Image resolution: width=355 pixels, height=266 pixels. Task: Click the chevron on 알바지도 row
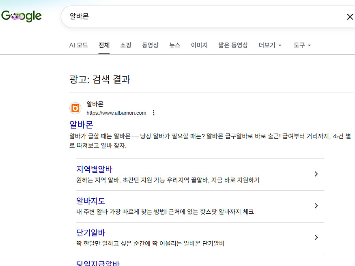(x=316, y=206)
